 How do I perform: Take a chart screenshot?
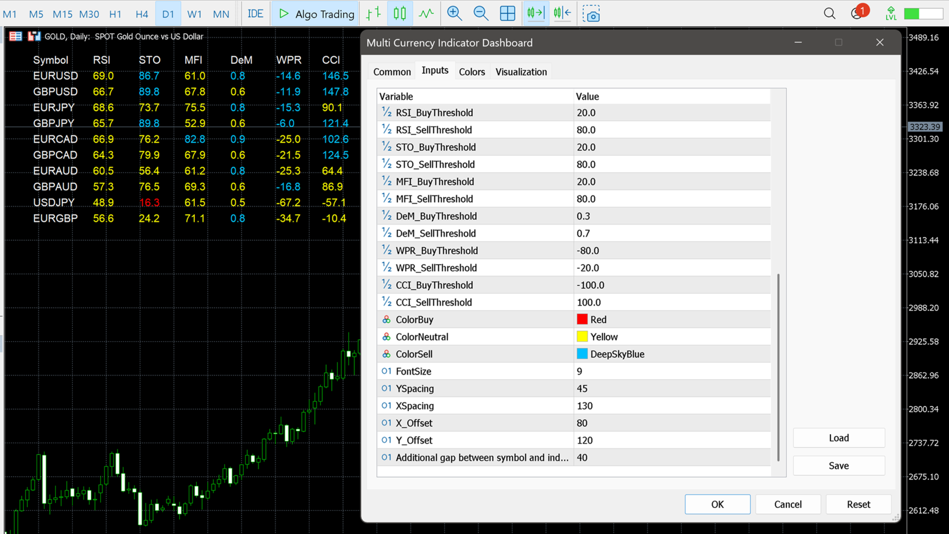pos(591,14)
